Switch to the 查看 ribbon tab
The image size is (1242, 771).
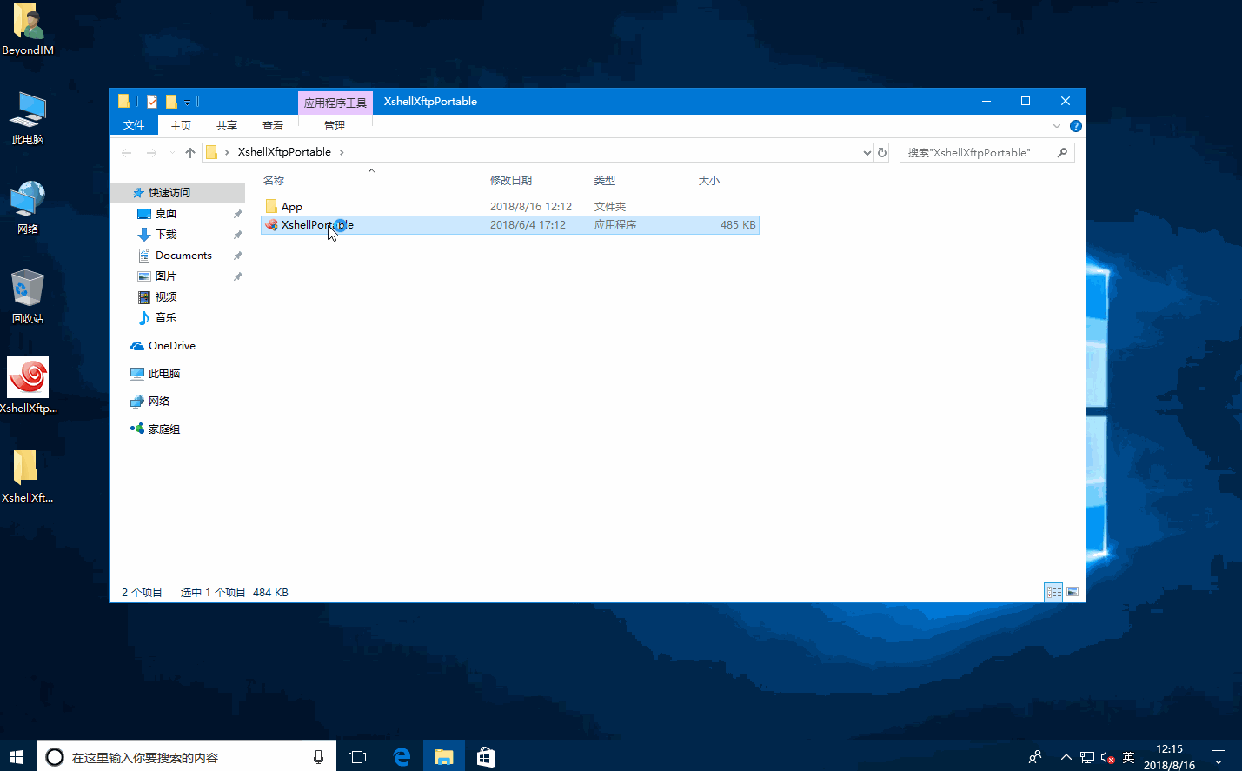tap(273, 125)
